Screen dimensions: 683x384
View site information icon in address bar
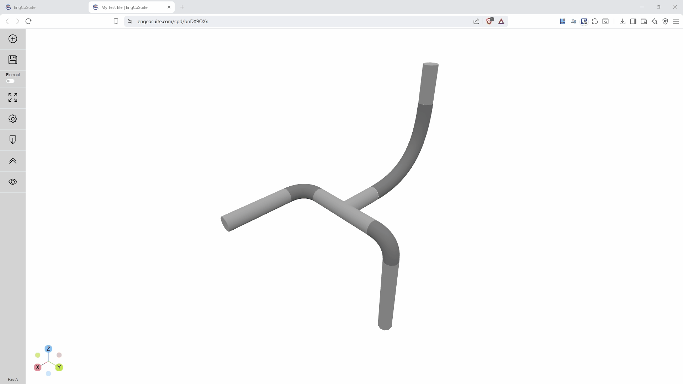coord(130,21)
